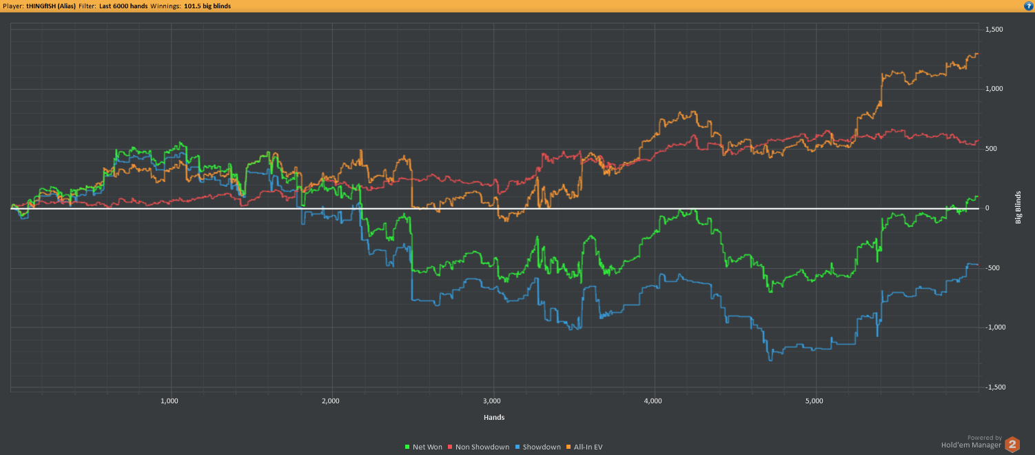Click the All-In EV legend label
Image resolution: width=1035 pixels, height=455 pixels.
coord(588,447)
